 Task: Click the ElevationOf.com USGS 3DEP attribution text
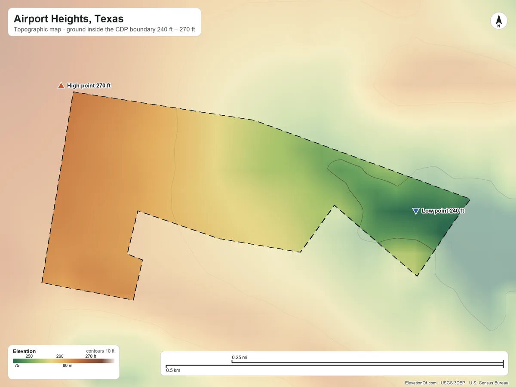pos(457,383)
